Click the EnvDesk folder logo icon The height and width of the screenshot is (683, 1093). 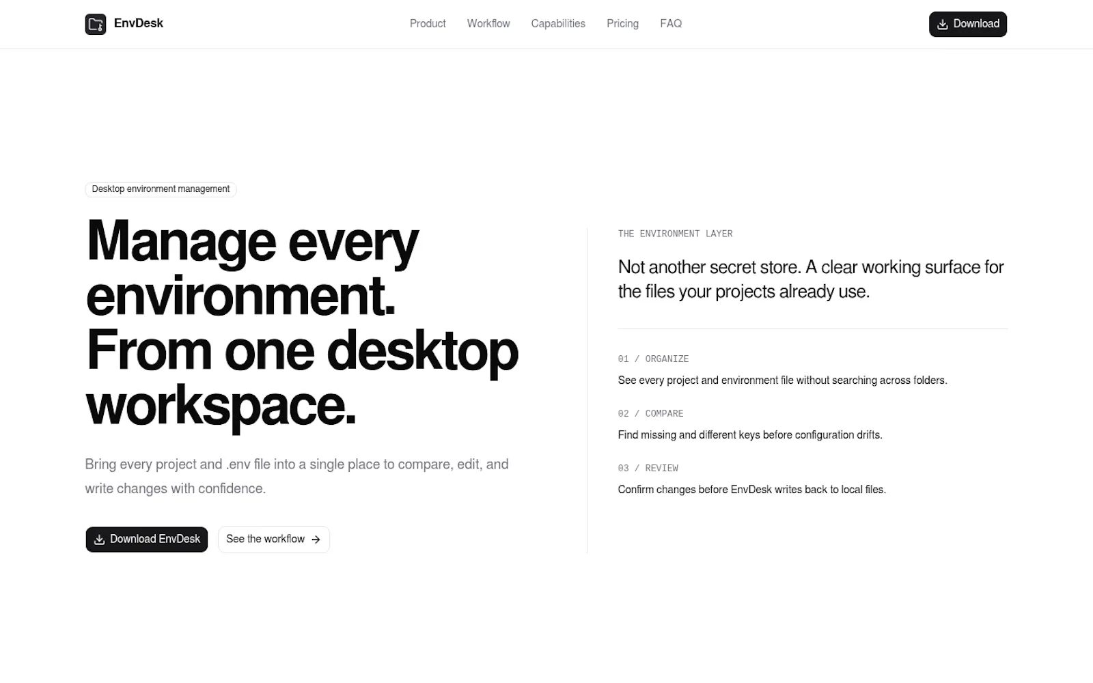click(96, 24)
